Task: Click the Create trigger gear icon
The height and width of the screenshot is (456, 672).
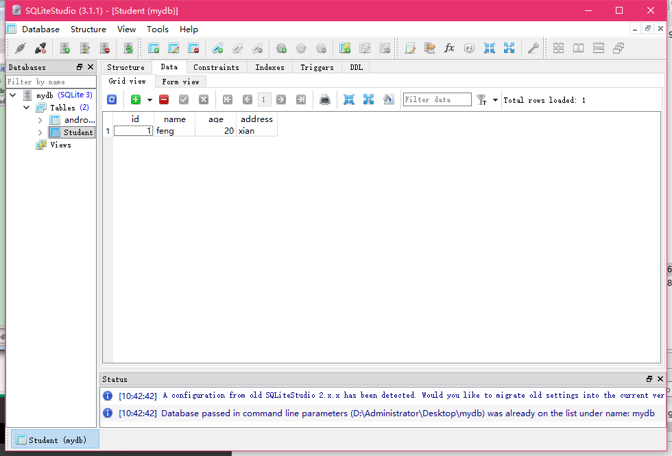Action: (281, 48)
